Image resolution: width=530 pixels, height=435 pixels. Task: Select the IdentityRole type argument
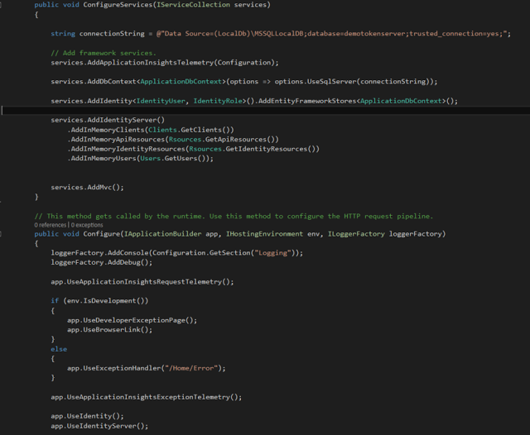coord(218,101)
